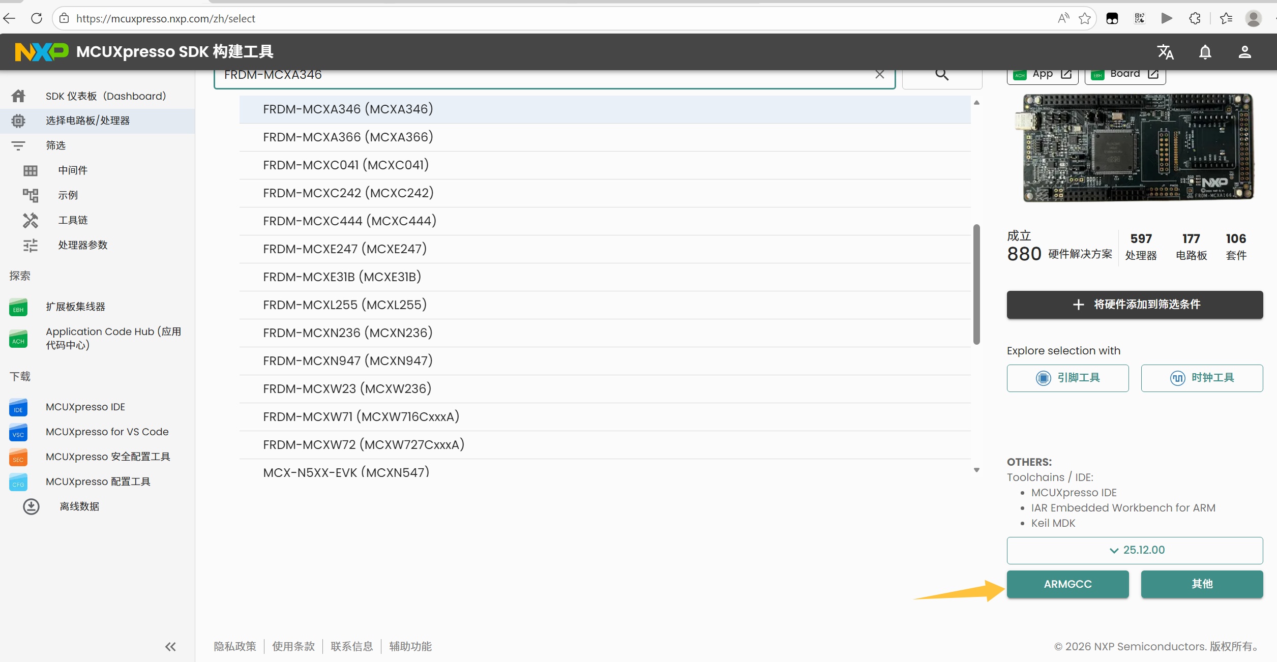
Task: Select the 选择电路板/处理器 sidebar item
Action: [x=98, y=121]
